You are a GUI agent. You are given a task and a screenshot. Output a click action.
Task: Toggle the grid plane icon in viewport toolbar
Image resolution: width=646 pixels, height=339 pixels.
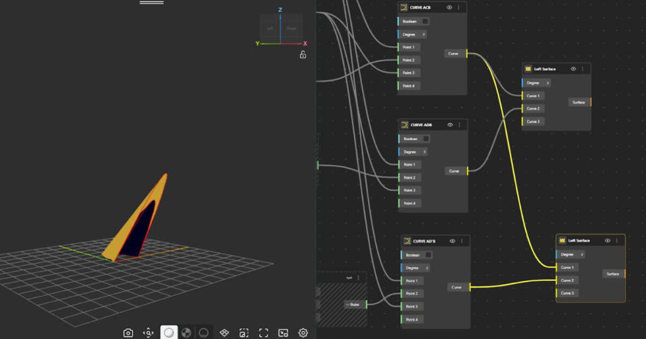[224, 333]
